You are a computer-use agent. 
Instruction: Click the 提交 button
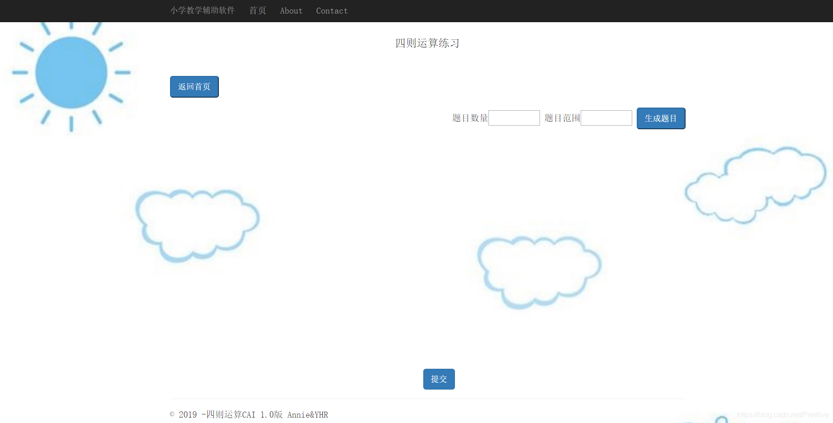click(x=438, y=379)
